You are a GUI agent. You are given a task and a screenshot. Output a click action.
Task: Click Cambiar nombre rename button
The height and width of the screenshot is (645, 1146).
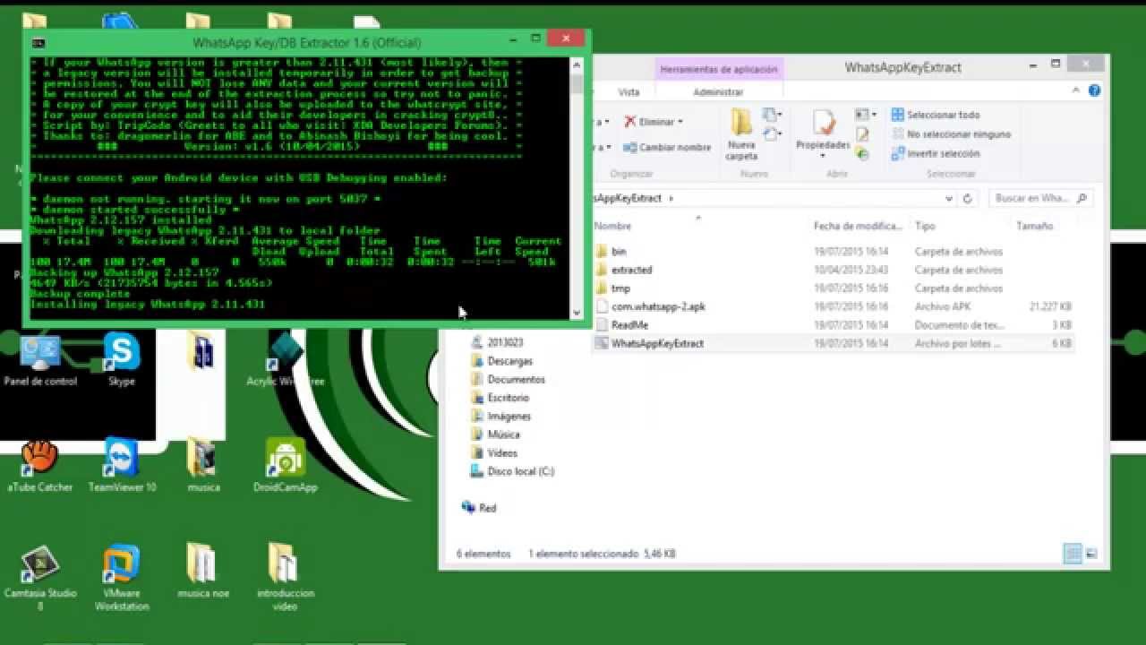[x=668, y=147]
